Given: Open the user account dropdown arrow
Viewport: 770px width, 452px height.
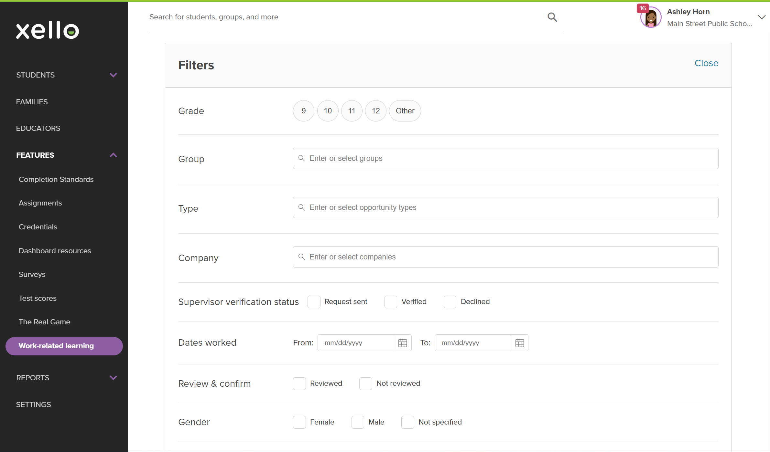Looking at the screenshot, I should 762,17.
